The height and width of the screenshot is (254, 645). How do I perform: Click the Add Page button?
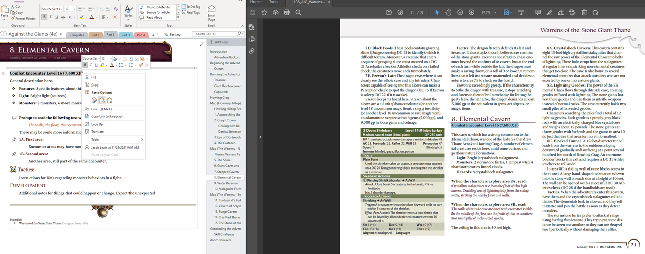[x=218, y=42]
